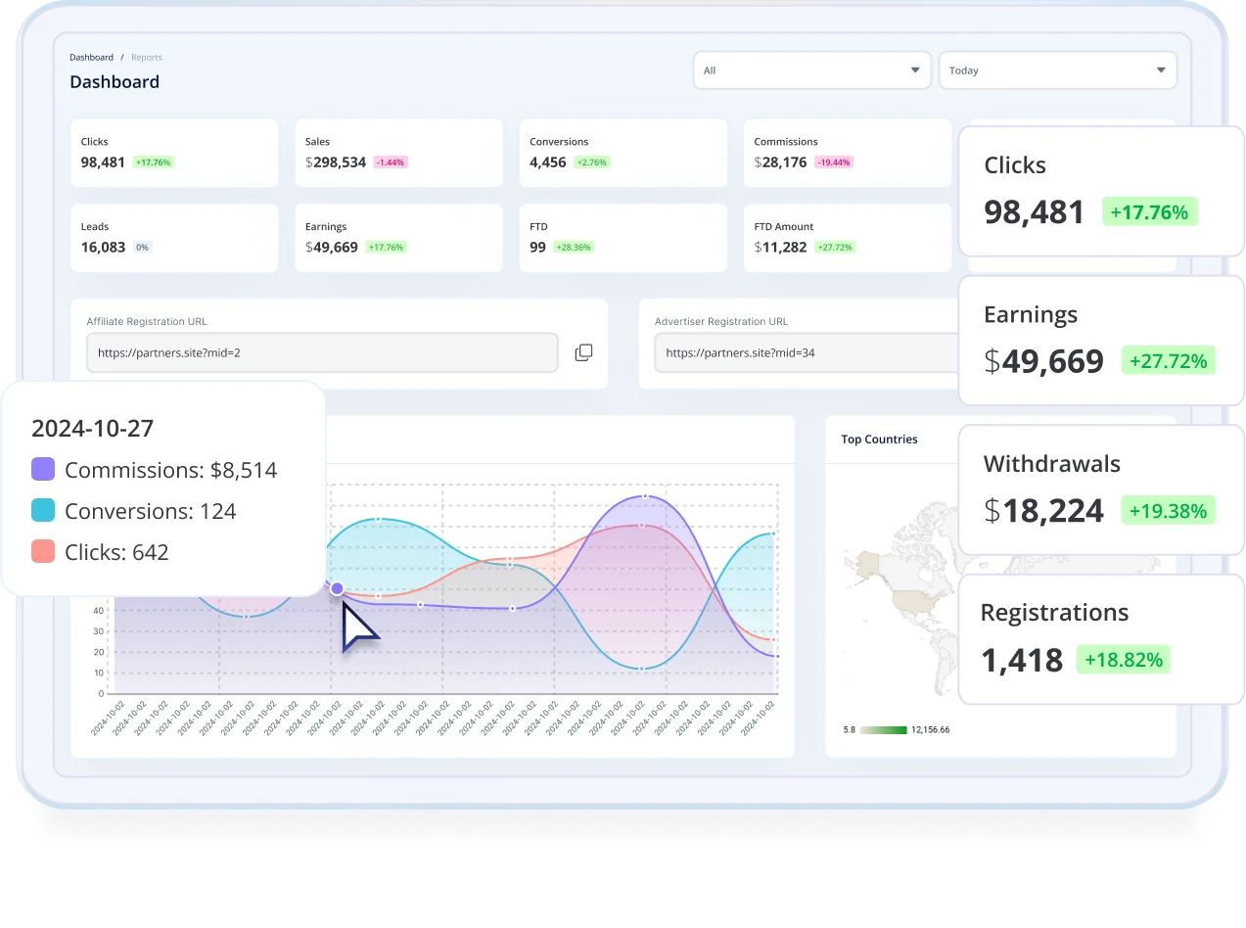
Task: Click the FTD Amount card
Action: click(848, 238)
